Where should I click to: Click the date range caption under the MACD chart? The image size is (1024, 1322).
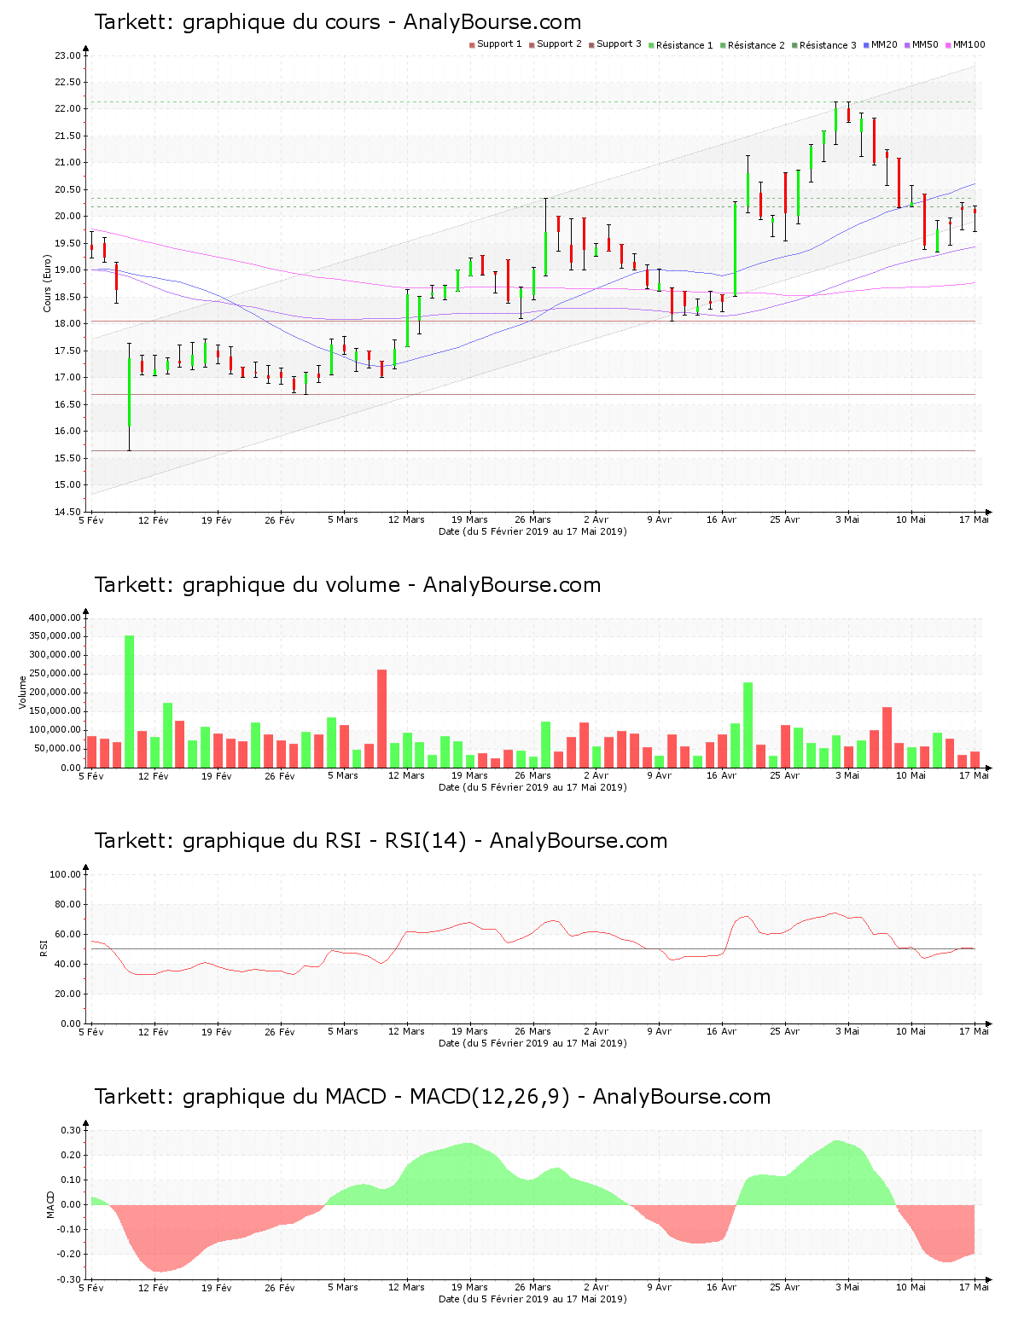(x=532, y=1299)
